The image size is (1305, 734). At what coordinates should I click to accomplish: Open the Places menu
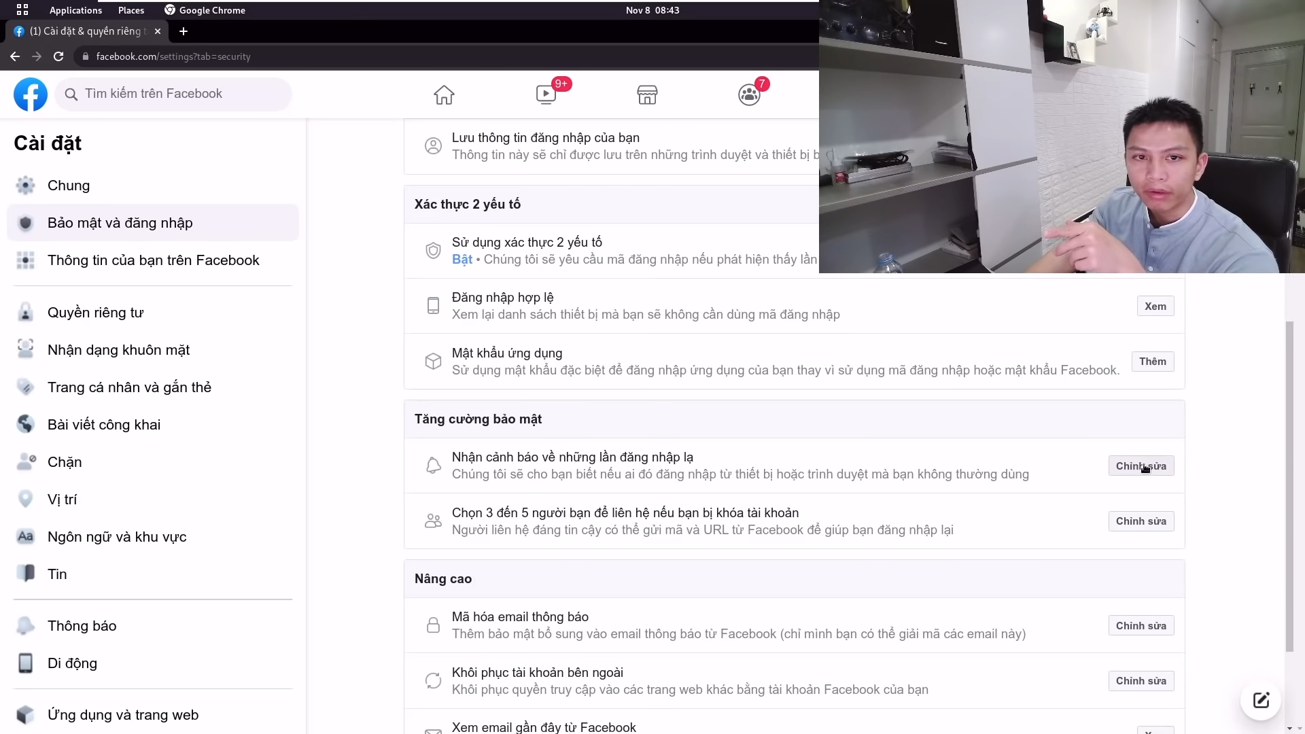point(131,10)
